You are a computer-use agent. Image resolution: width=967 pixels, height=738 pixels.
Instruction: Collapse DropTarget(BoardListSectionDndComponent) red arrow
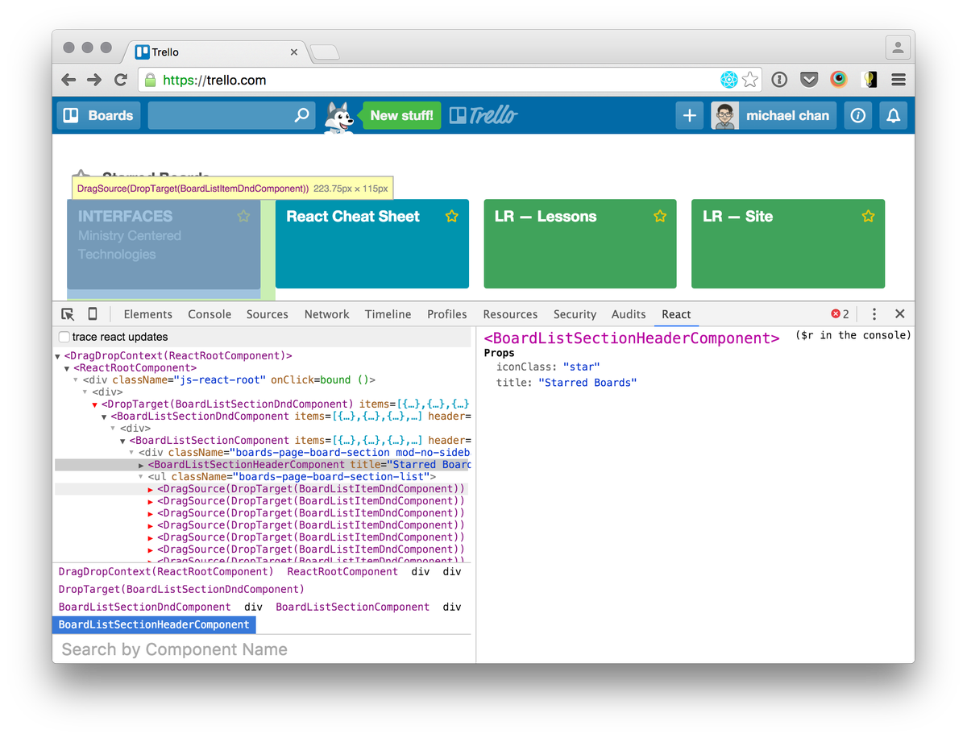95,404
